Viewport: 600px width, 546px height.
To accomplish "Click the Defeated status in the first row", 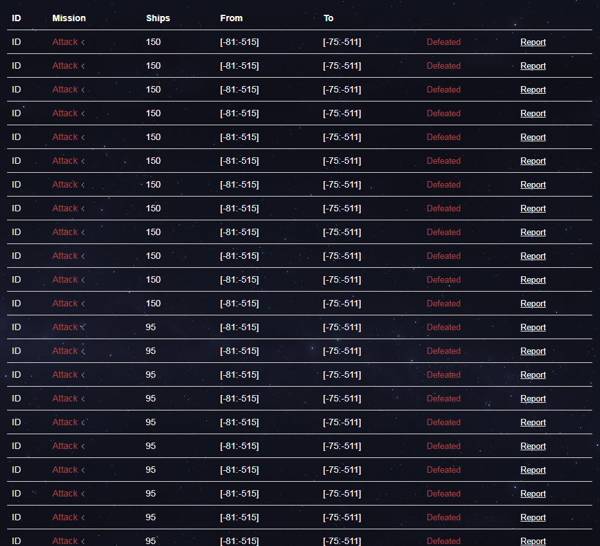I will click(x=443, y=42).
